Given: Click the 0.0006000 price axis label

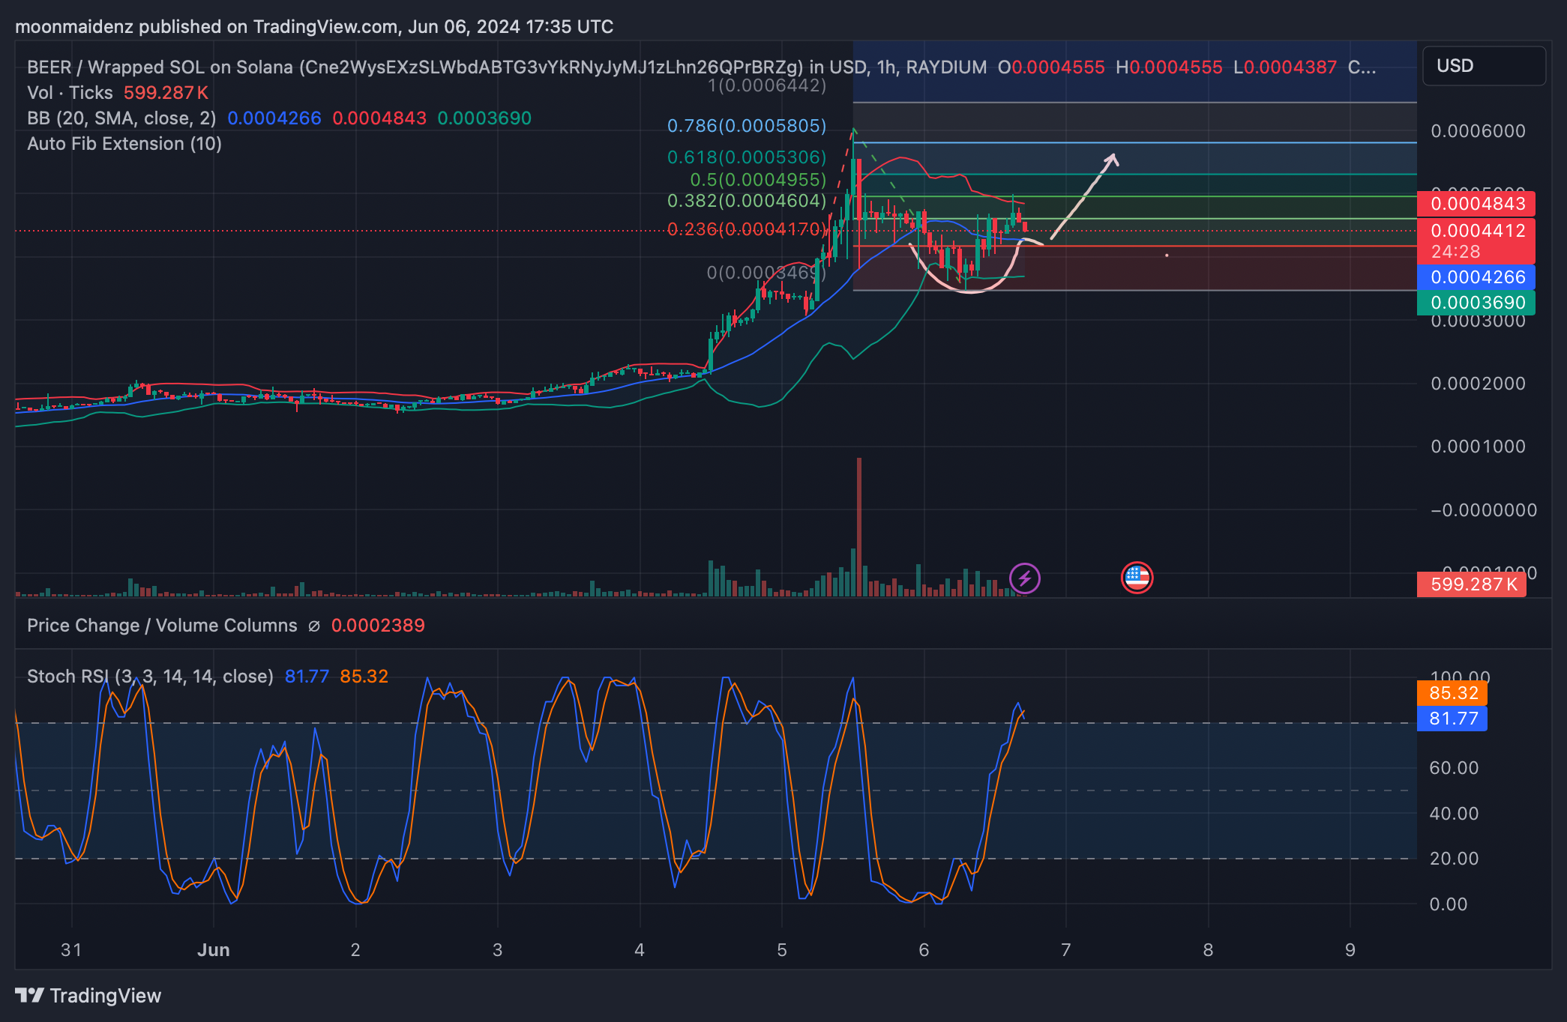Looking at the screenshot, I should (x=1478, y=131).
